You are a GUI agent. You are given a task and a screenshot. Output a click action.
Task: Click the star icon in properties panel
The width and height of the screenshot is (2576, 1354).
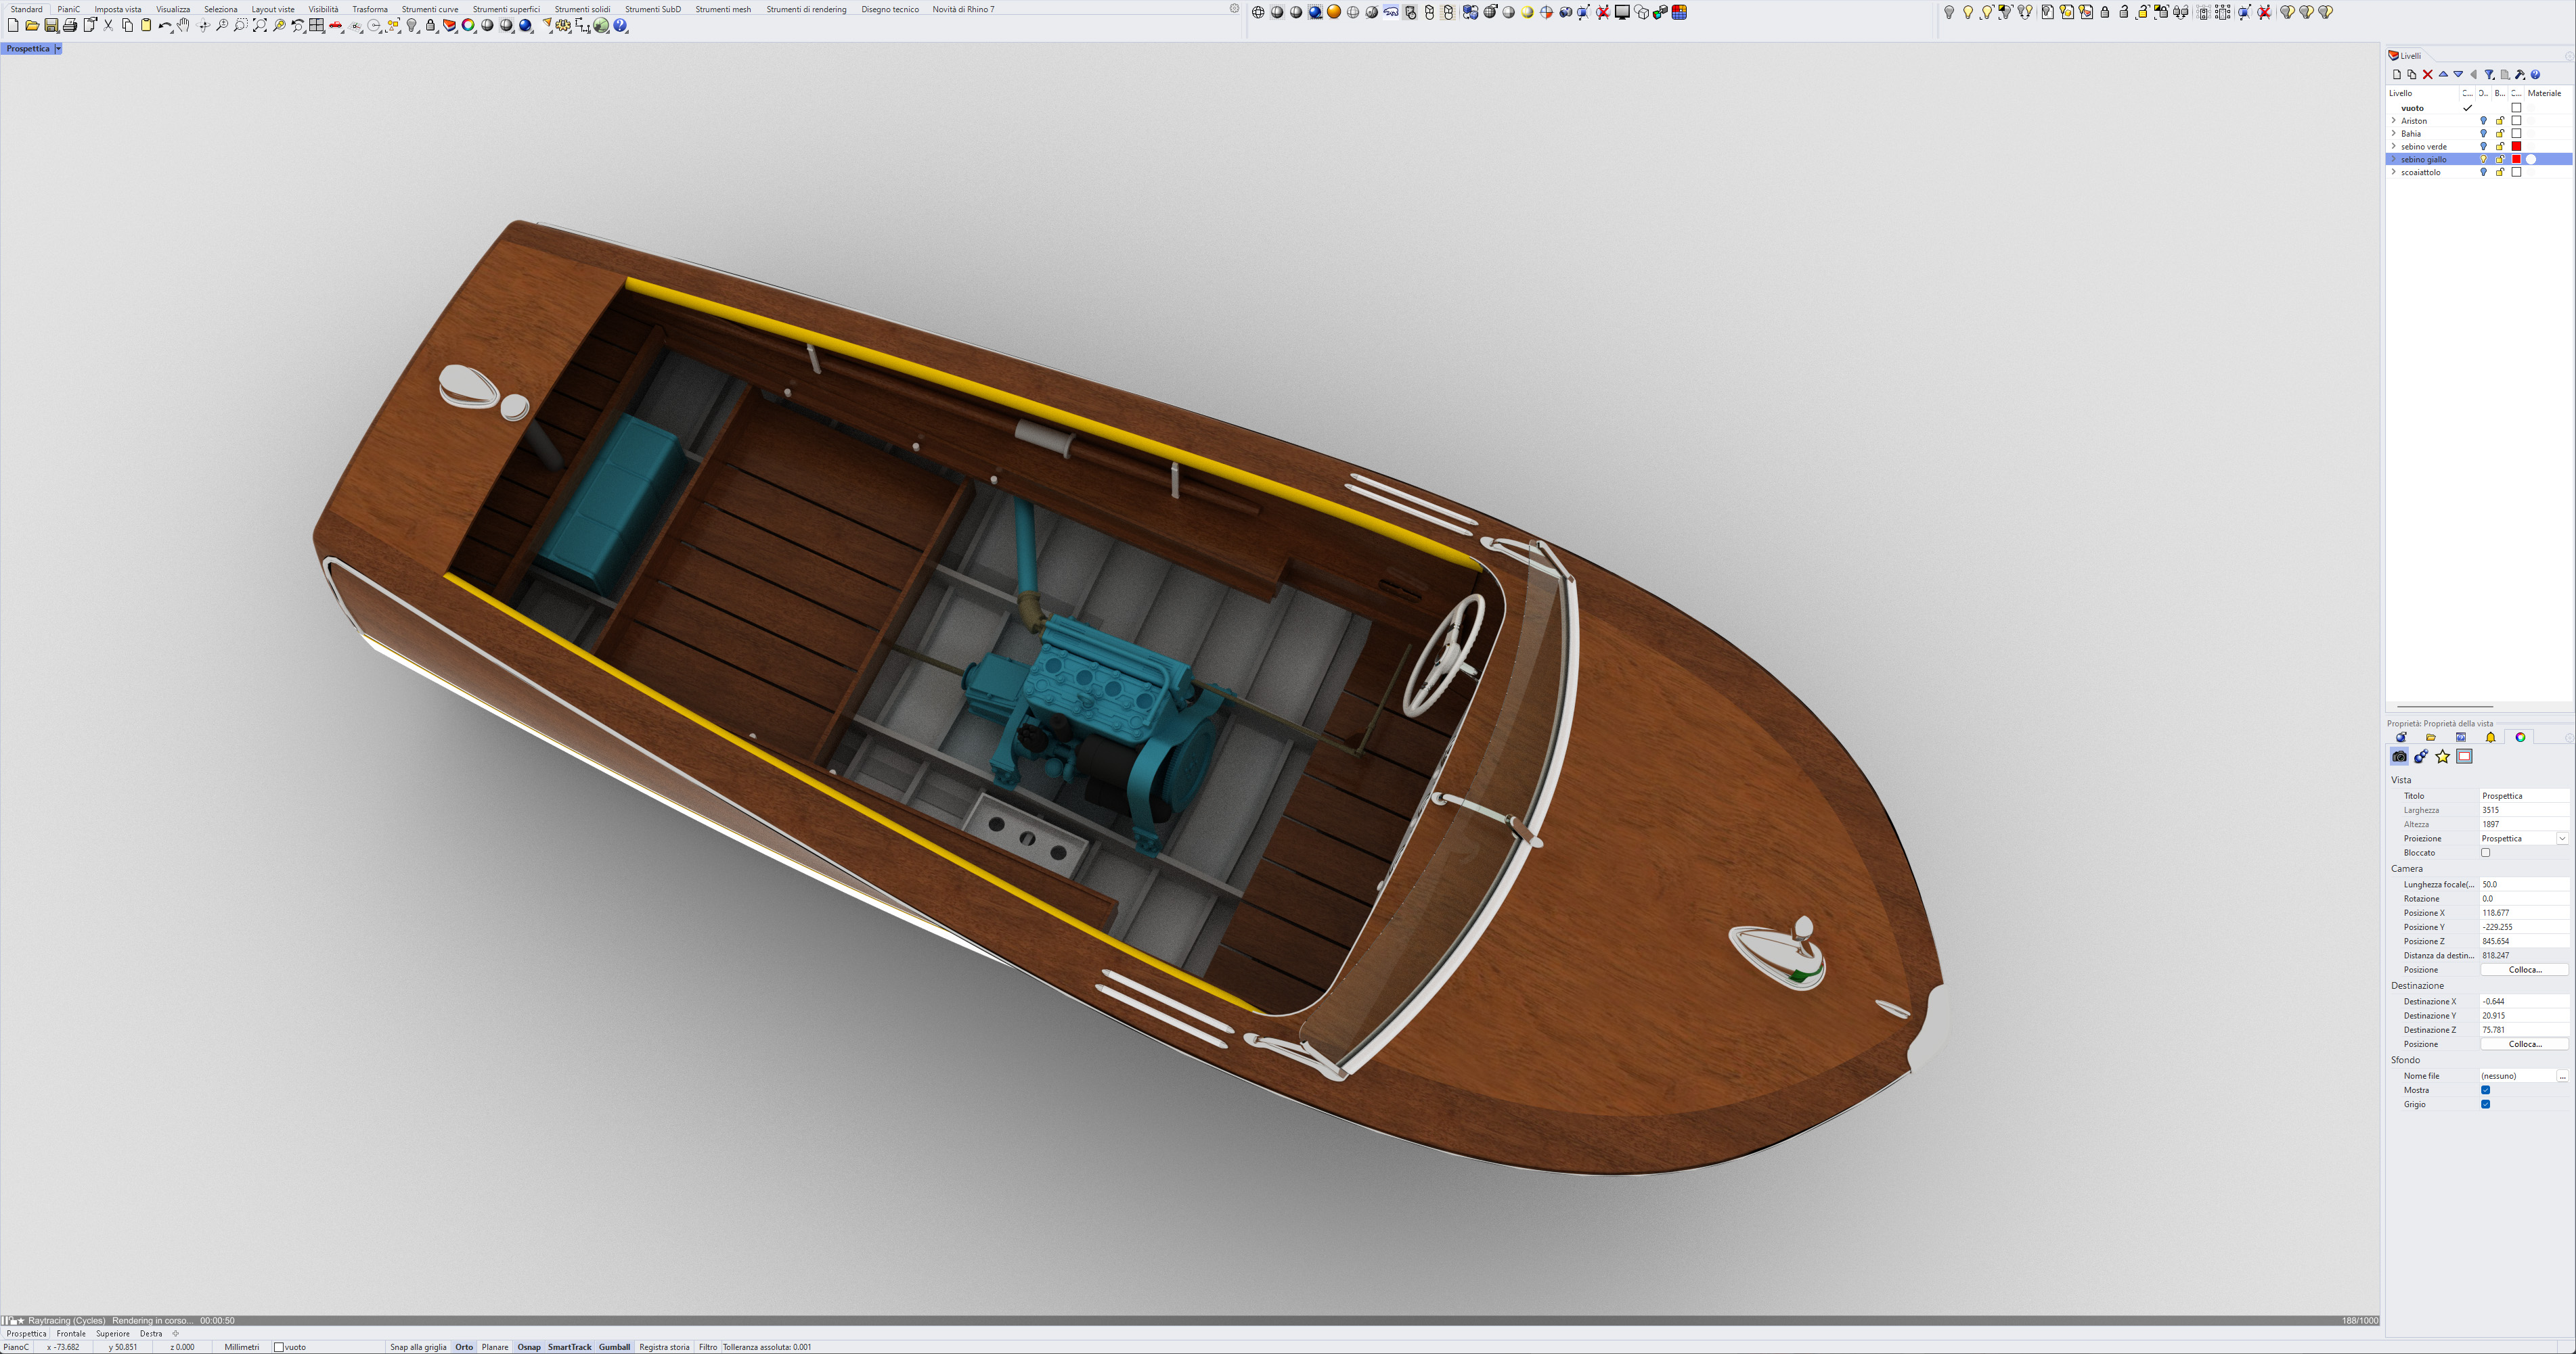pos(2442,756)
